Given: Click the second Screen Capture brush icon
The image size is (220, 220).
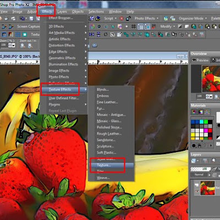Looking at the screenshot, I should tap(11, 26).
